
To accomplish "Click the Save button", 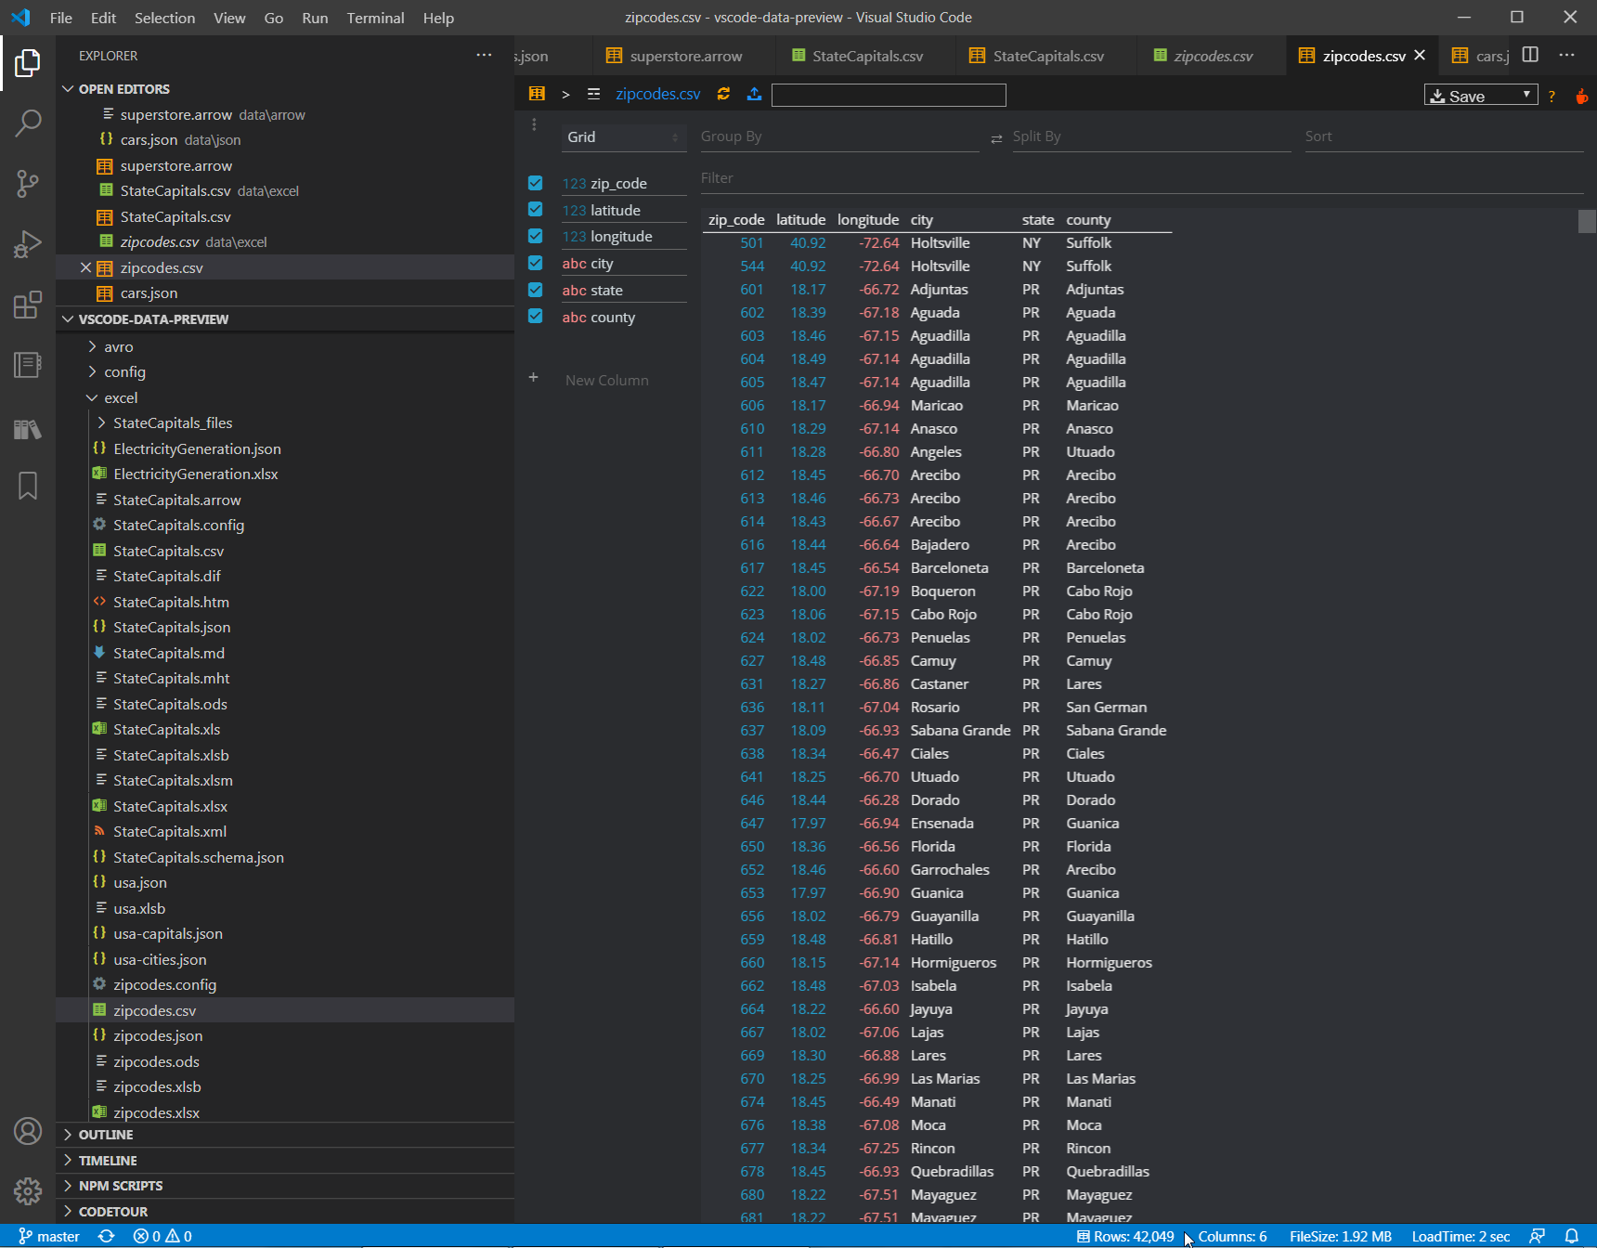I will [1467, 95].
